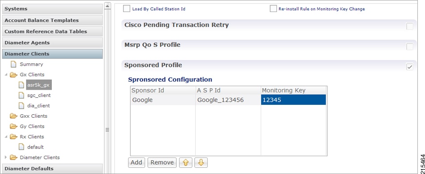
Task: Uncheck the Sponsored Profile checkbox
Action: click(x=409, y=66)
